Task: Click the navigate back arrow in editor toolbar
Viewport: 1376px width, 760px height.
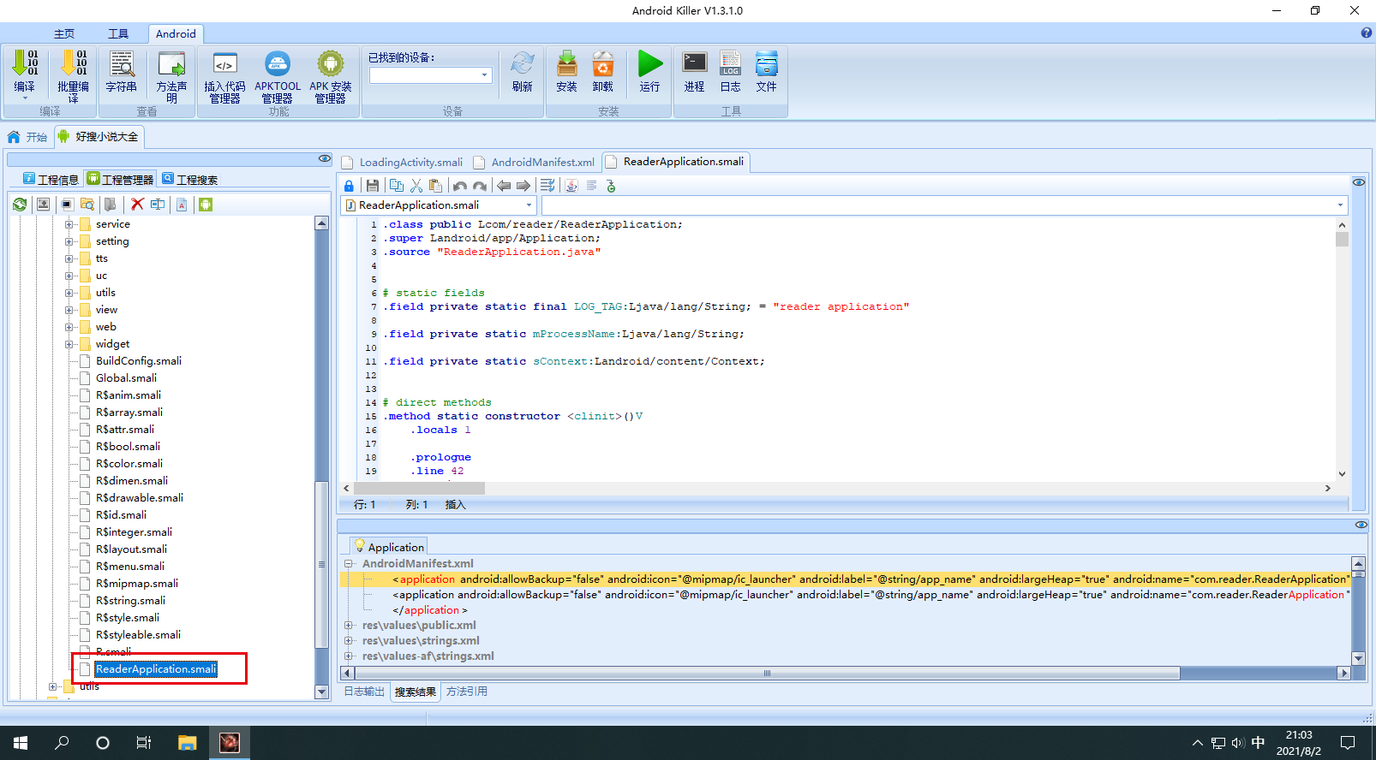Action: point(504,186)
